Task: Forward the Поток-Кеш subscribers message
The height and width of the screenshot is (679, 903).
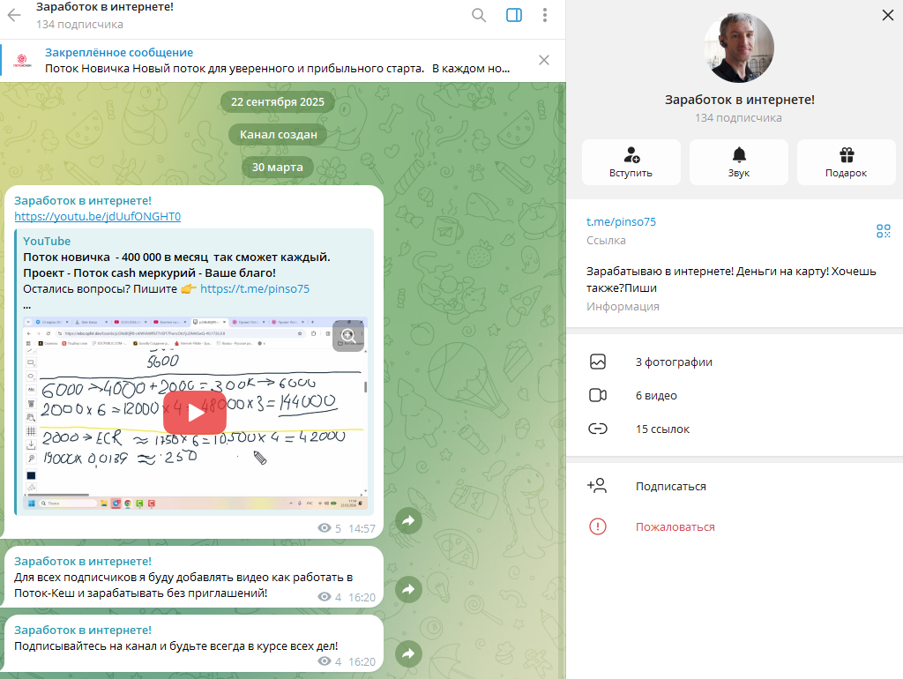Action: pyautogui.click(x=408, y=589)
